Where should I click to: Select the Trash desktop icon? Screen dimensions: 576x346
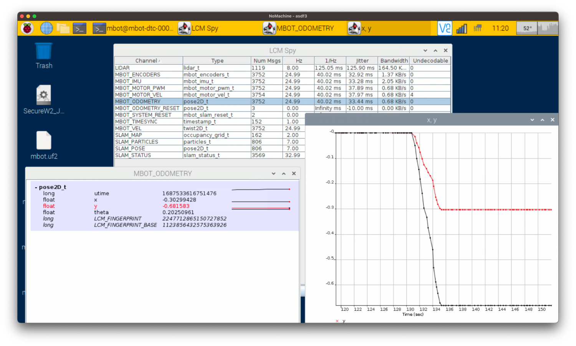pyautogui.click(x=44, y=56)
